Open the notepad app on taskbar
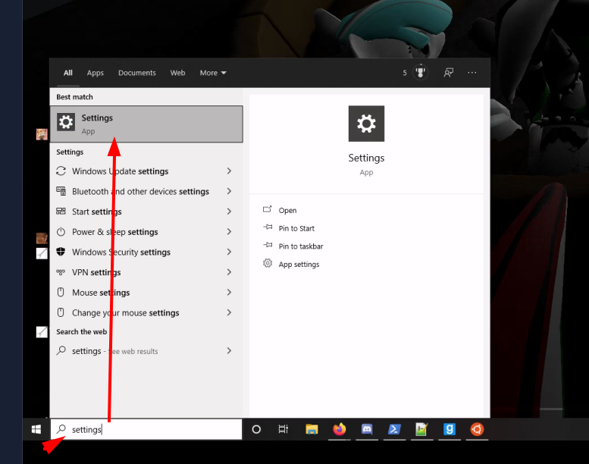This screenshot has width=589, height=464. pos(421,429)
